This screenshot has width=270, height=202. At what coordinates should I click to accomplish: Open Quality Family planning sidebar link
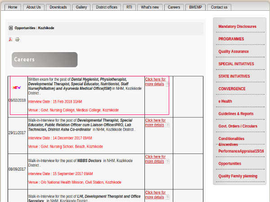coord(238,176)
